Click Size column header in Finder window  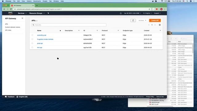[x=170, y=42]
